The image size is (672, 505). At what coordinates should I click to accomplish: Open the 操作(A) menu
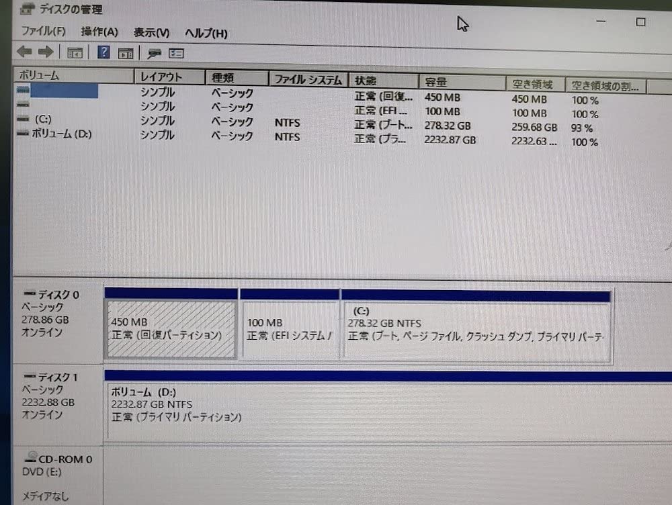coord(99,32)
